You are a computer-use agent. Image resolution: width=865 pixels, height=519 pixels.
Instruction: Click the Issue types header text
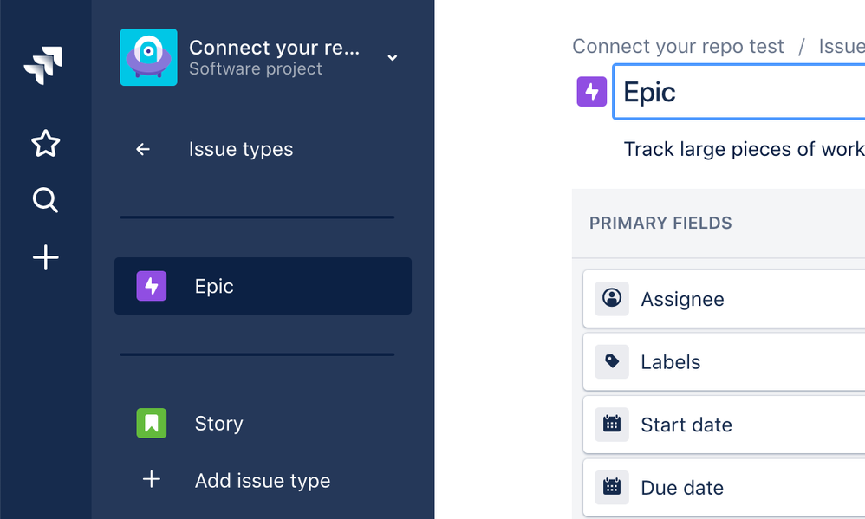[241, 150]
